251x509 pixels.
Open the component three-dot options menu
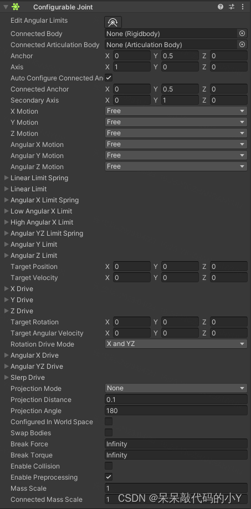tap(242, 7)
